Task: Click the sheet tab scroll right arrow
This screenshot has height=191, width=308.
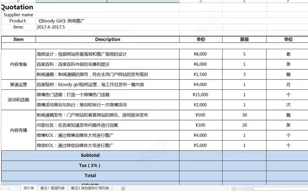Action: click(x=9, y=189)
